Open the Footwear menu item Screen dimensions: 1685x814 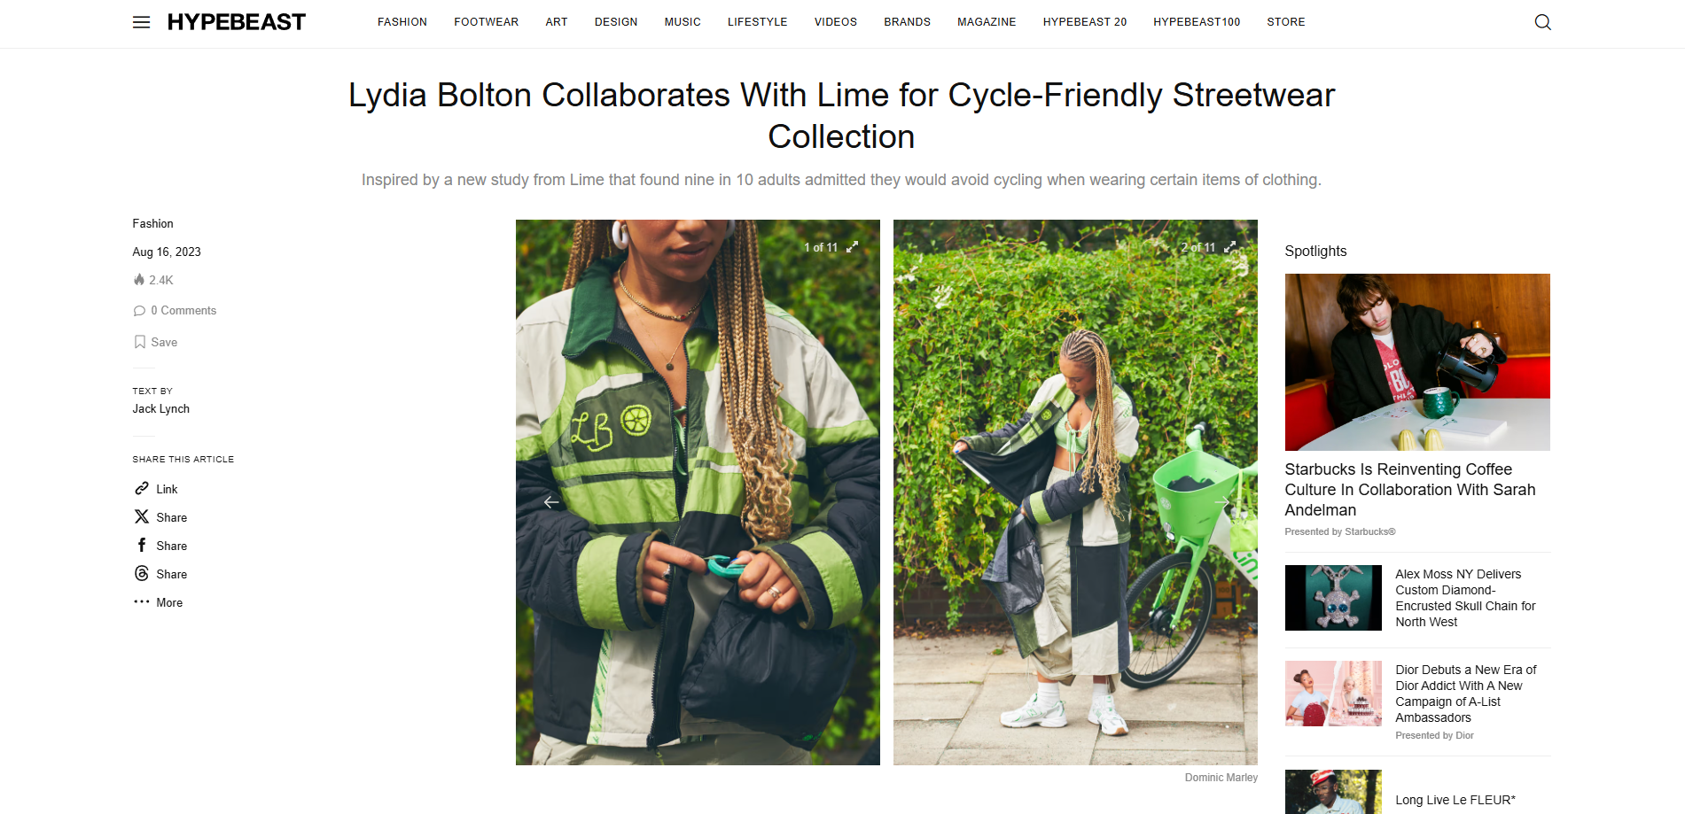(x=486, y=22)
